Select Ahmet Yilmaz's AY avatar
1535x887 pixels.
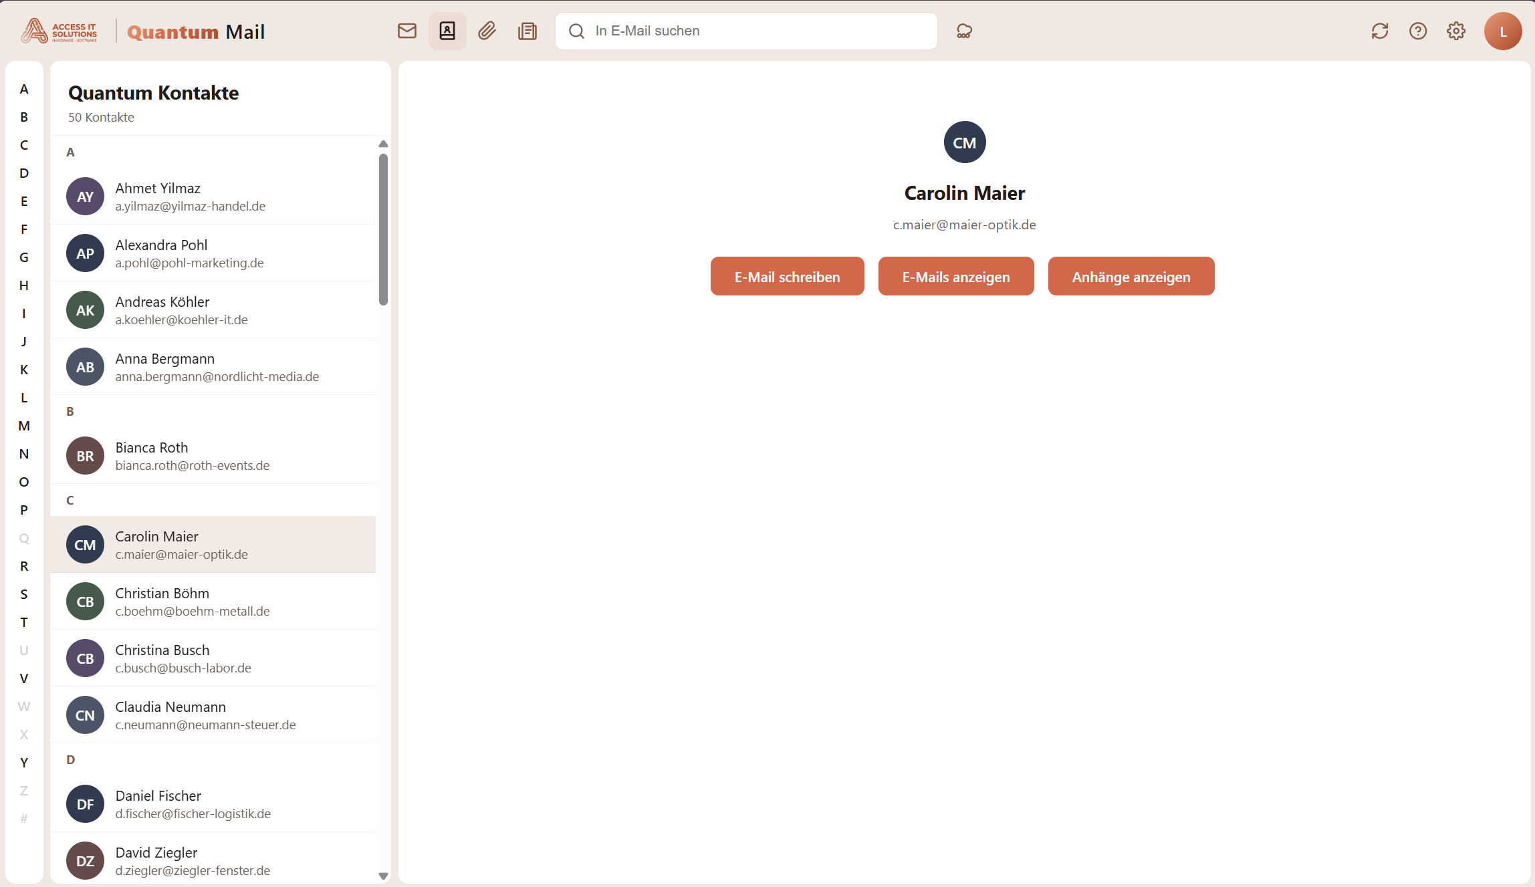(x=85, y=197)
